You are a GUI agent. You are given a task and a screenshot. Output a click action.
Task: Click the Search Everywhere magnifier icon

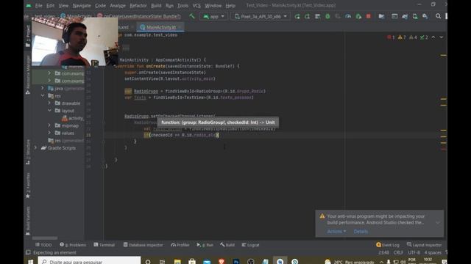tap(439, 16)
